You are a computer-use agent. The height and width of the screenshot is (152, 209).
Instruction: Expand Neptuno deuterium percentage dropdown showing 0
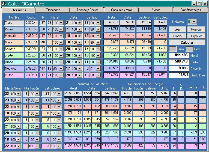pyautogui.click(x=98, y=68)
